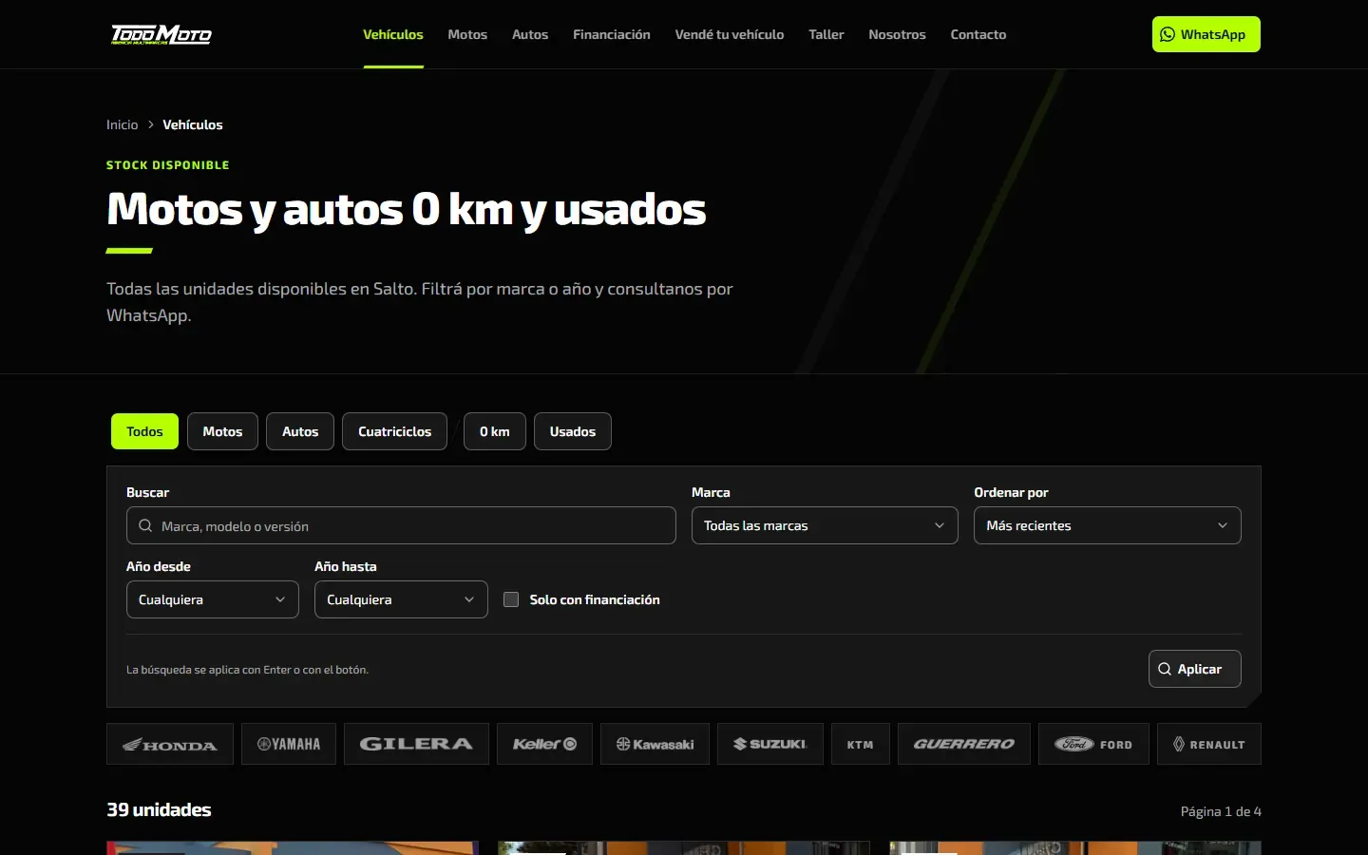Viewport: 1368px width, 855px height.
Task: Go to the Taller page
Action: (826, 34)
